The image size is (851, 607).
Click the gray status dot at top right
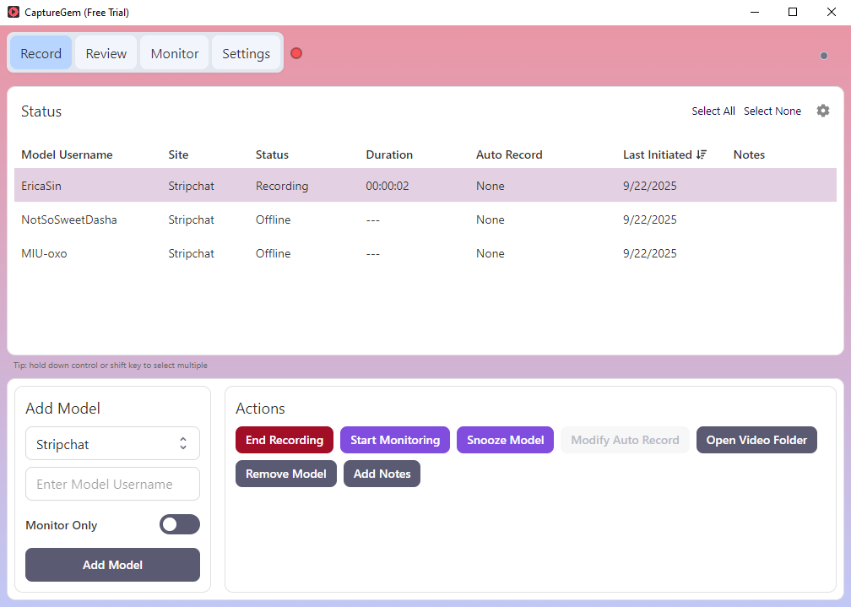[x=824, y=56]
